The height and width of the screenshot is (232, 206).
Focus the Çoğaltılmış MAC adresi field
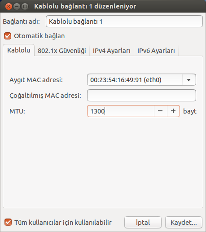[141, 96]
